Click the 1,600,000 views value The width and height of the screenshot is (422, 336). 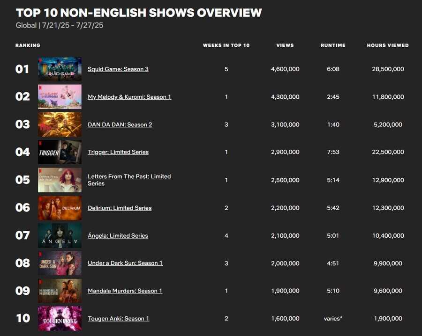point(285,319)
